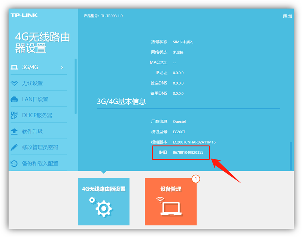The width and height of the screenshot is (302, 237).
Task: Click the IP地址 value 0.0.0.0
Action: coord(178,73)
